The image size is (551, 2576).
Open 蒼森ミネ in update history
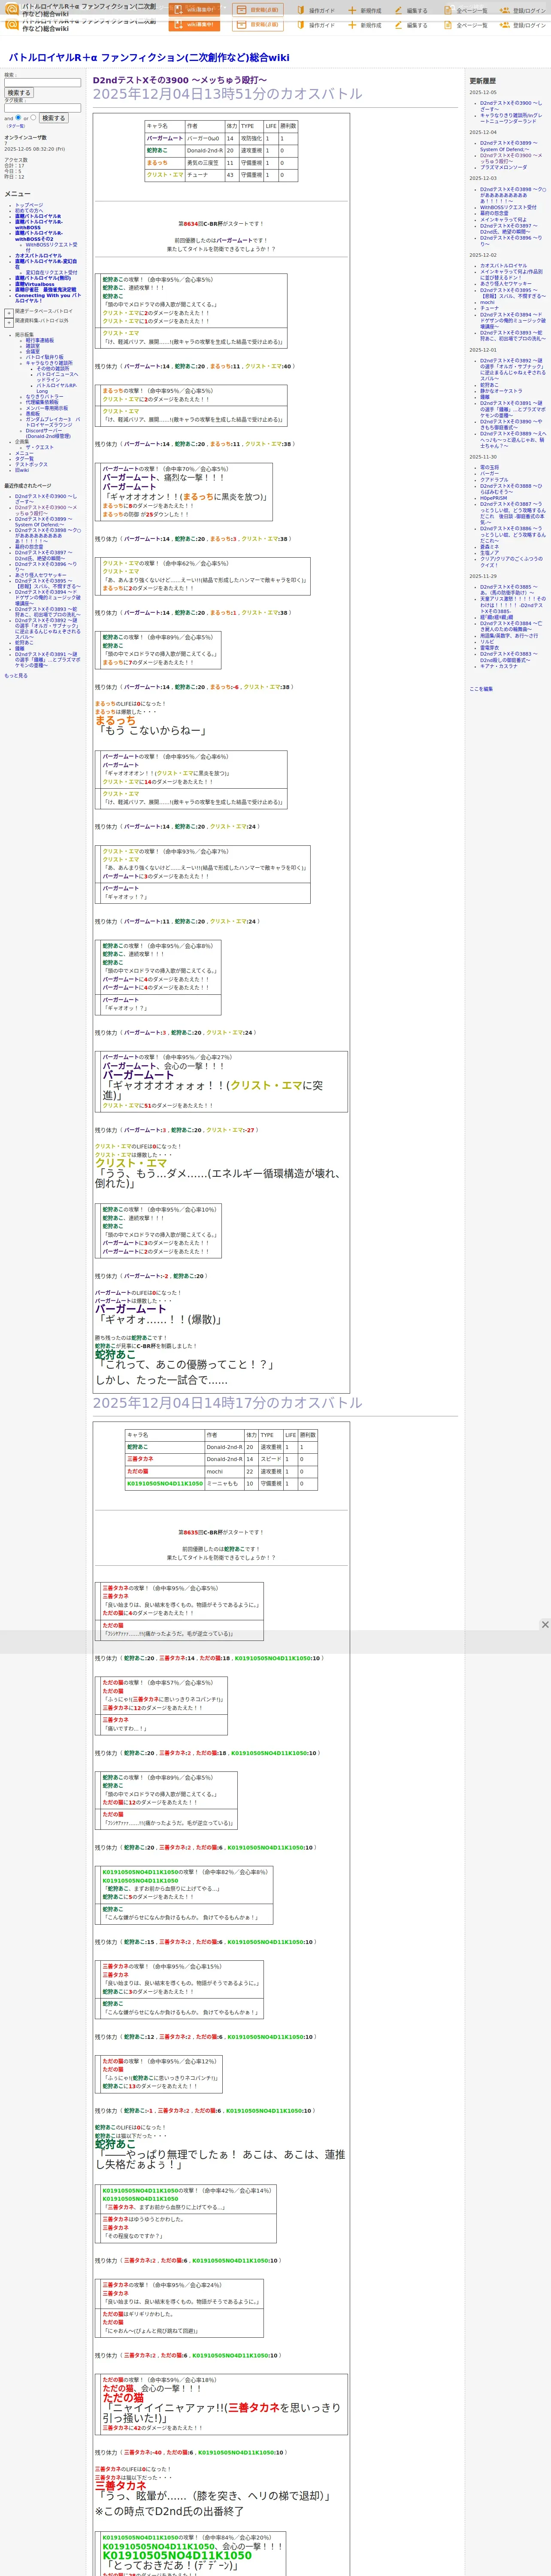click(x=489, y=547)
